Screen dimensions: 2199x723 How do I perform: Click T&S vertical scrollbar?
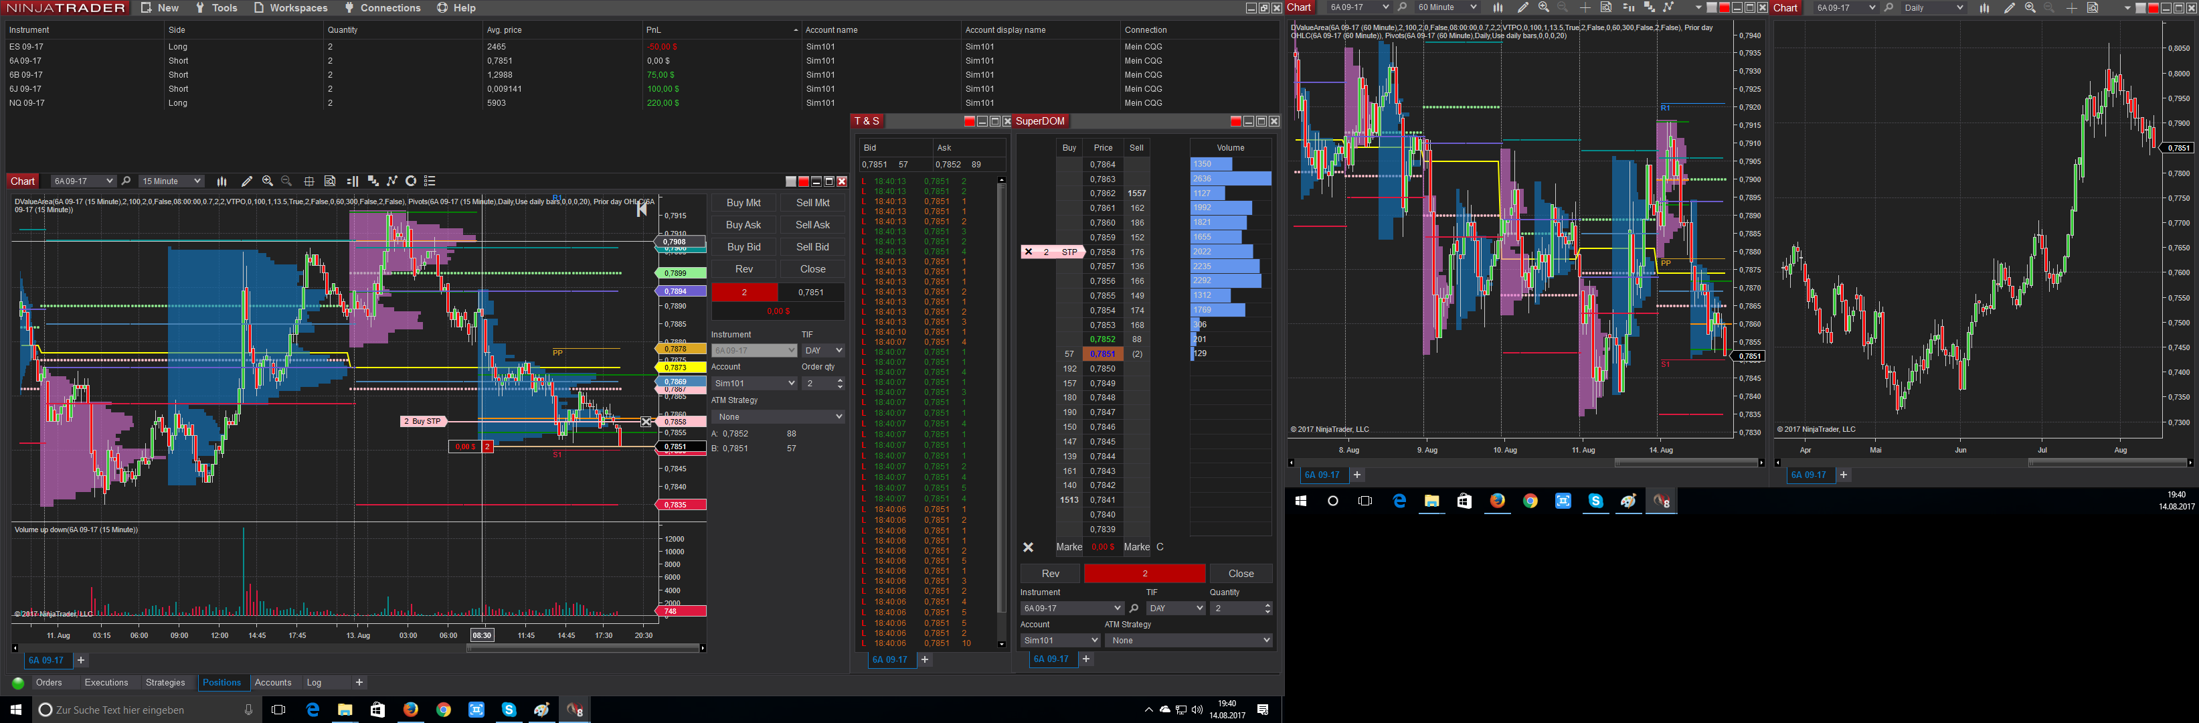[1001, 412]
